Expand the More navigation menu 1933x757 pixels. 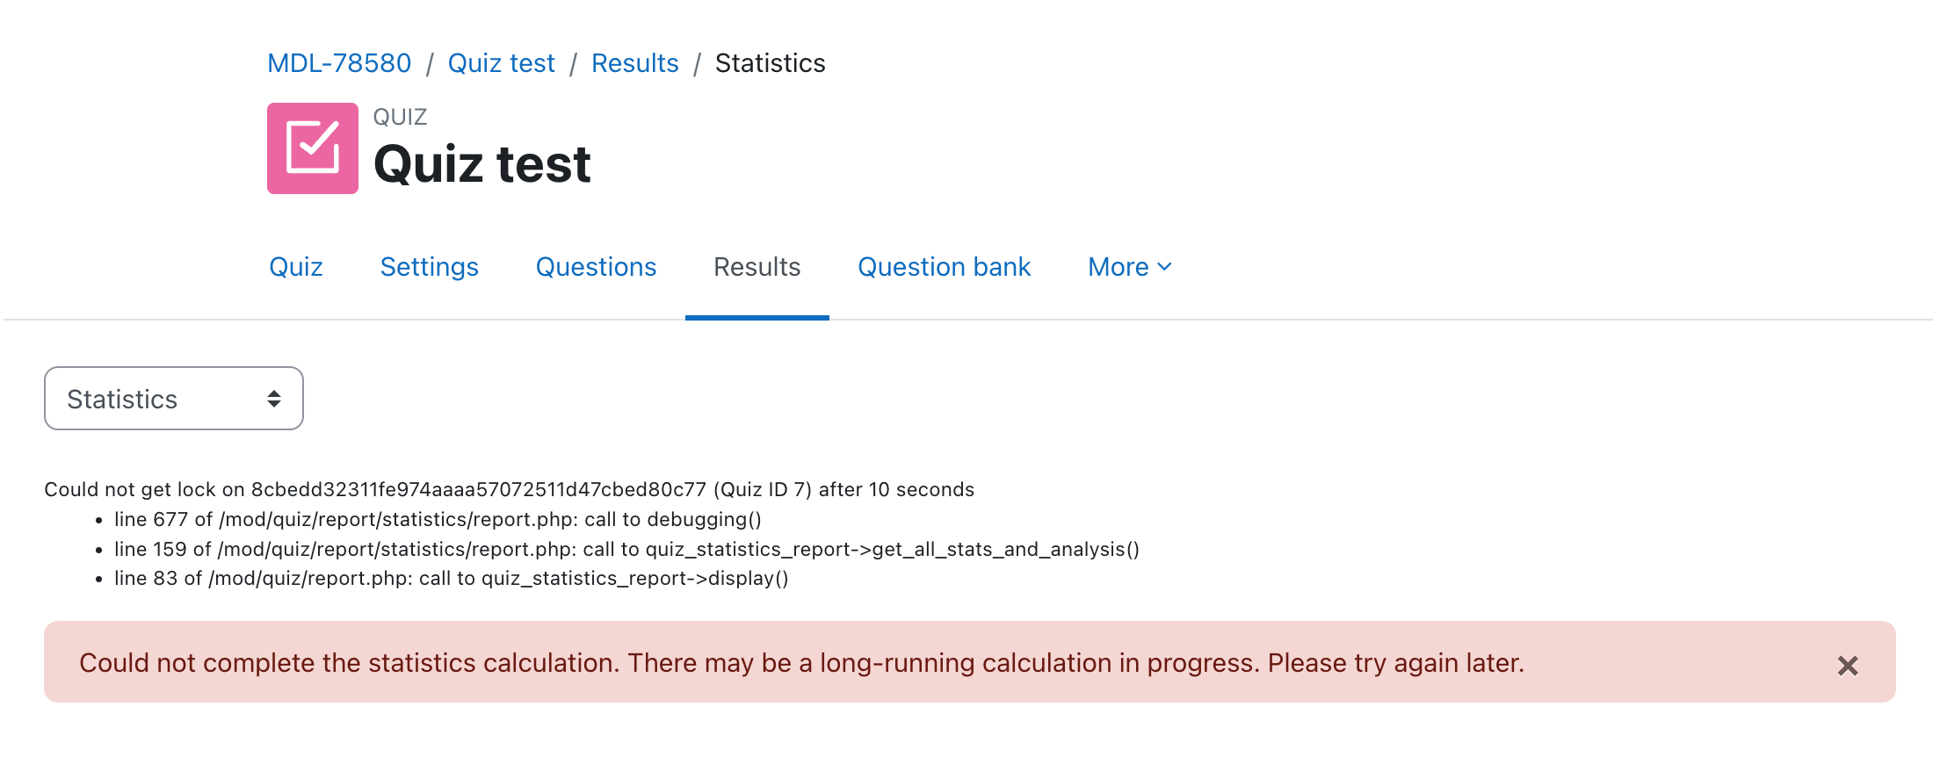pyautogui.click(x=1130, y=267)
